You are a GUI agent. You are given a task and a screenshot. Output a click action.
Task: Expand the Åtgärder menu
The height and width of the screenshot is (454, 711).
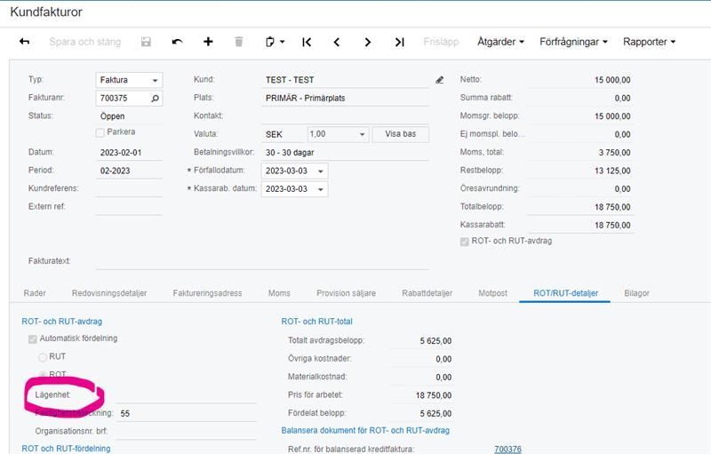pyautogui.click(x=500, y=42)
